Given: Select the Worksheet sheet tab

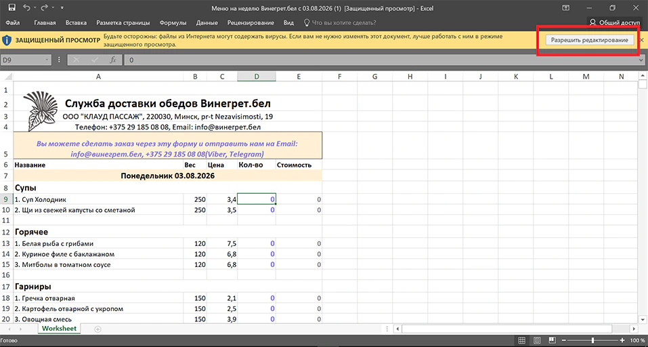Looking at the screenshot, I should [59, 329].
